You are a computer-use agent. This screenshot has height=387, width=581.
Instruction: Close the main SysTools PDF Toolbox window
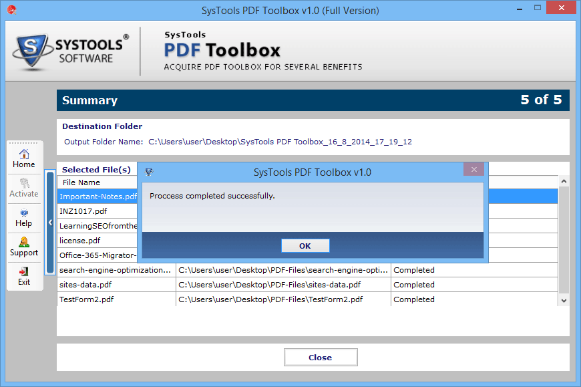click(562, 7)
